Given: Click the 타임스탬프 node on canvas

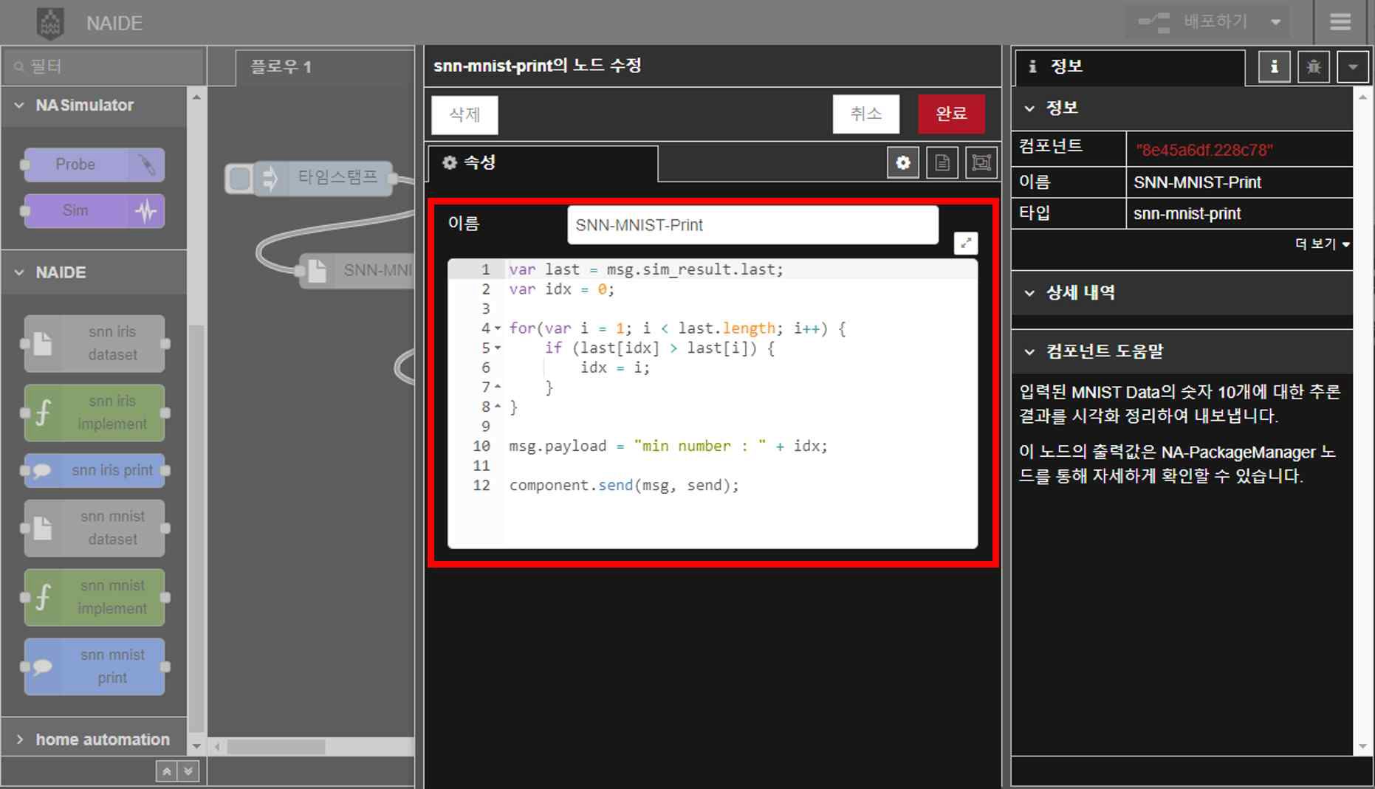Looking at the screenshot, I should coord(323,178).
